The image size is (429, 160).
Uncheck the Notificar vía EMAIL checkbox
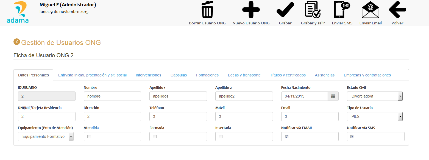coord(286,136)
